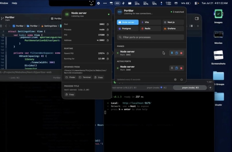Screen dimensions: 232x152
Task: Open the Window menu
Action: pos(4,3)
